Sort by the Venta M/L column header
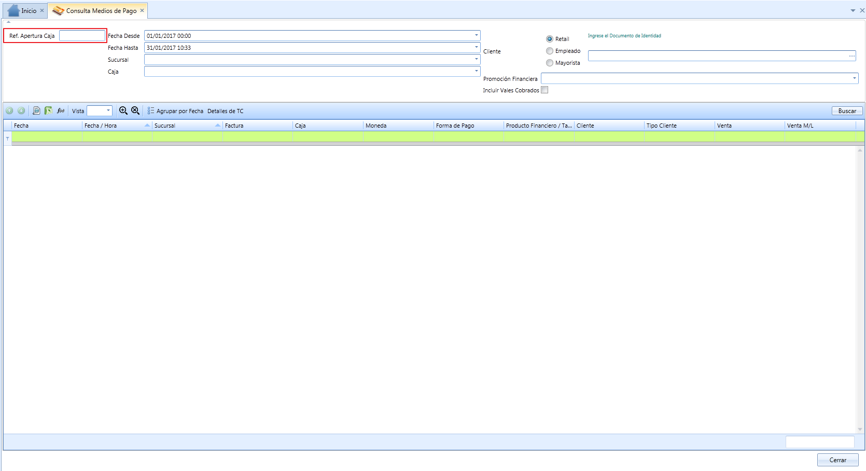 pyautogui.click(x=820, y=126)
